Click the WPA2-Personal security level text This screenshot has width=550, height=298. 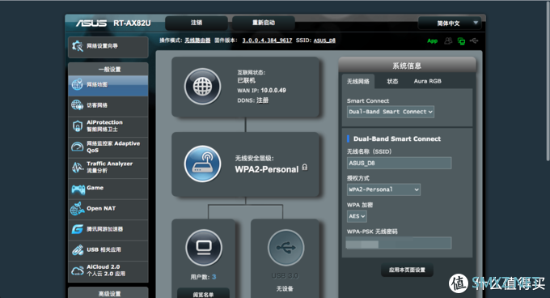[x=267, y=169]
